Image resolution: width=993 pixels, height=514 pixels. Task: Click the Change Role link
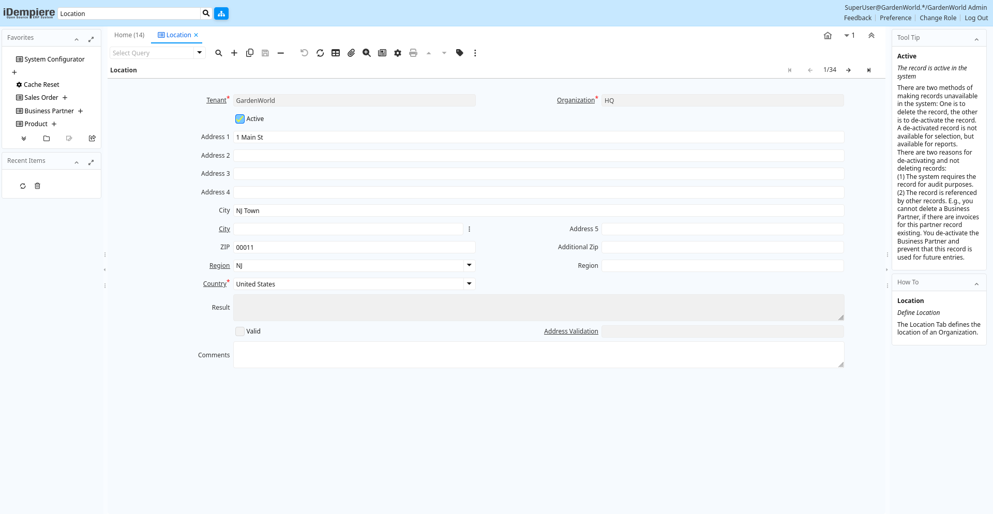938,18
